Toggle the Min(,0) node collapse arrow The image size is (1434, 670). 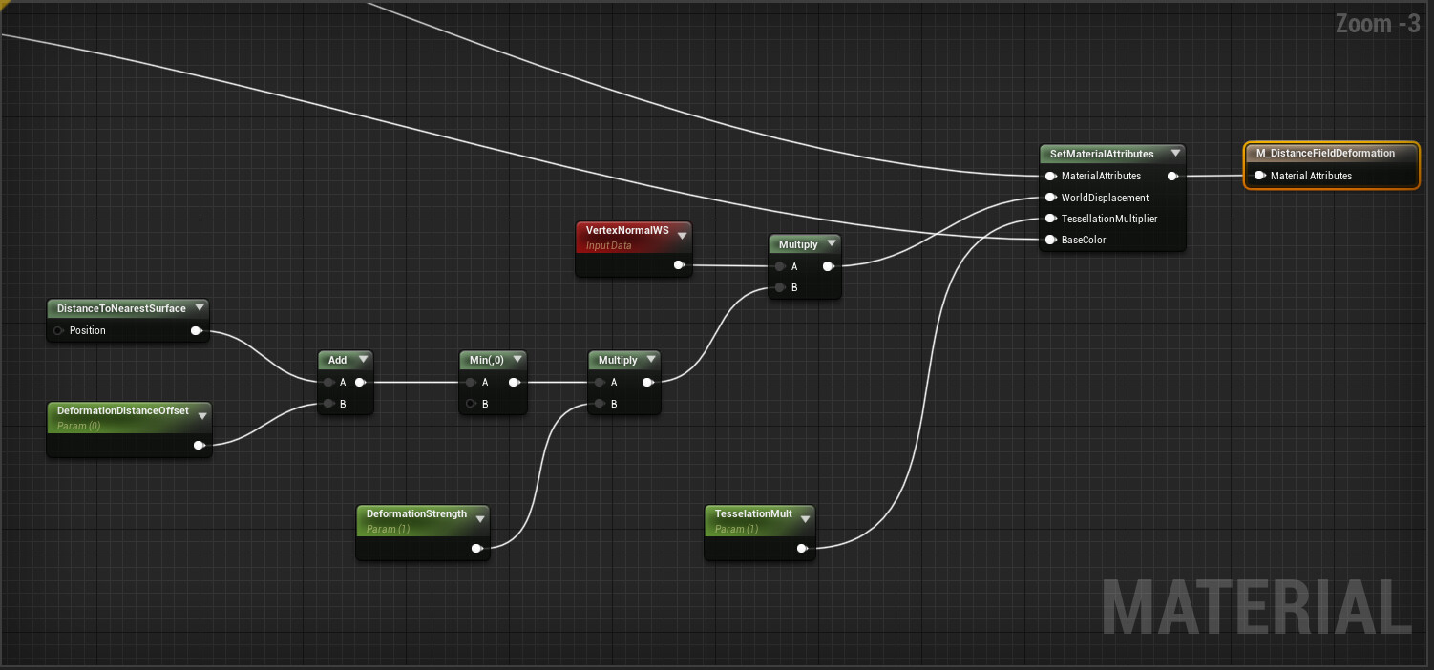(517, 360)
